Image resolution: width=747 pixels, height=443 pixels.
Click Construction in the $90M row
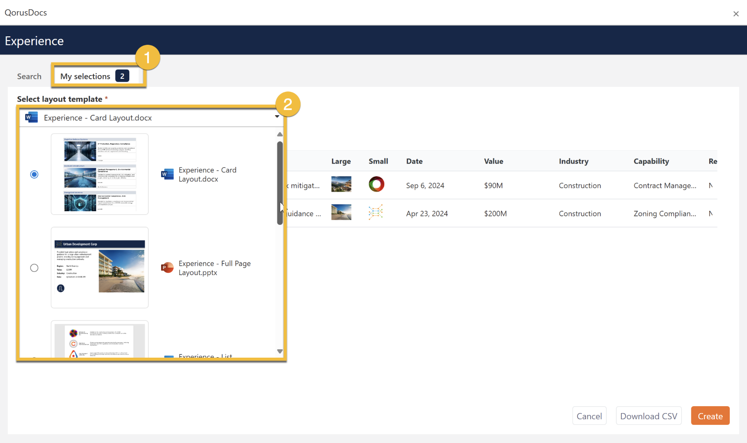coord(580,186)
